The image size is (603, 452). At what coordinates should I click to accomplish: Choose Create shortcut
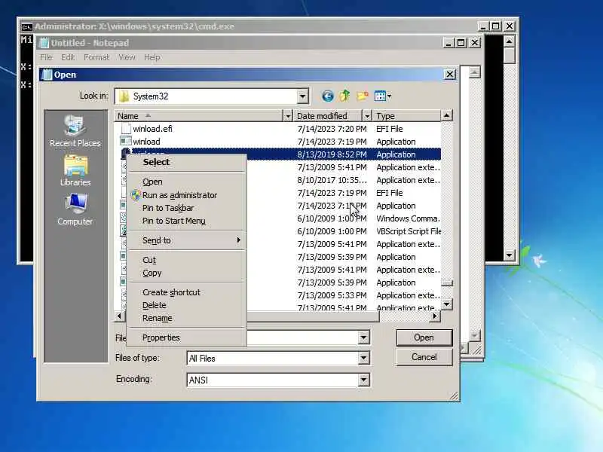(186, 292)
